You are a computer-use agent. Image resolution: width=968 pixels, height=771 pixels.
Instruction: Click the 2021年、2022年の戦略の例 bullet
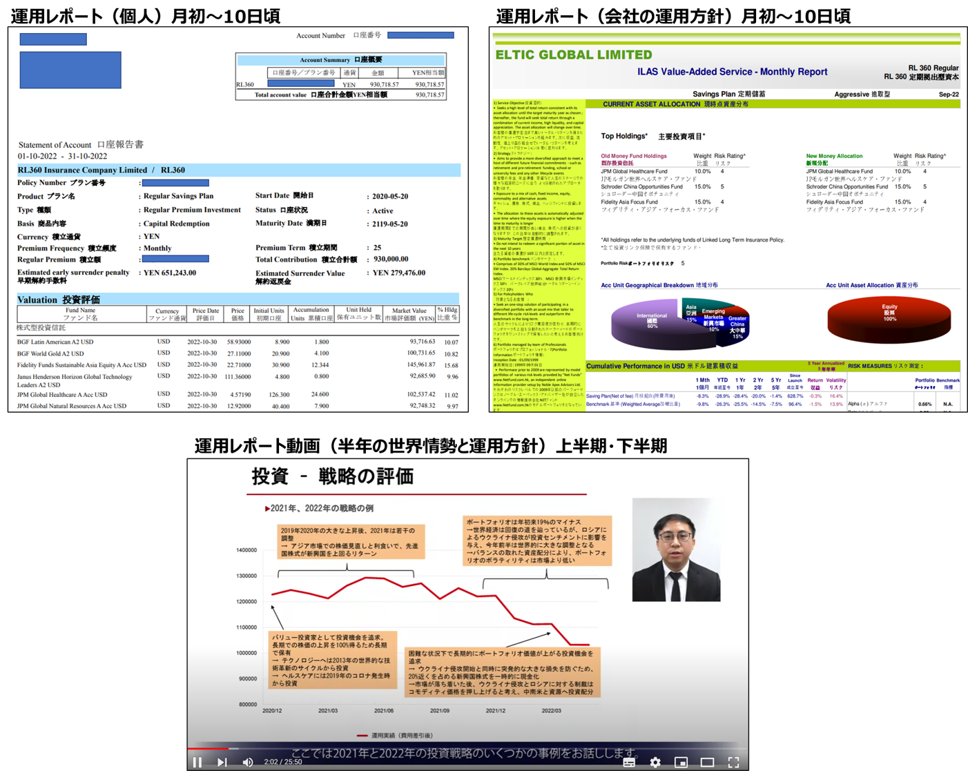point(319,508)
